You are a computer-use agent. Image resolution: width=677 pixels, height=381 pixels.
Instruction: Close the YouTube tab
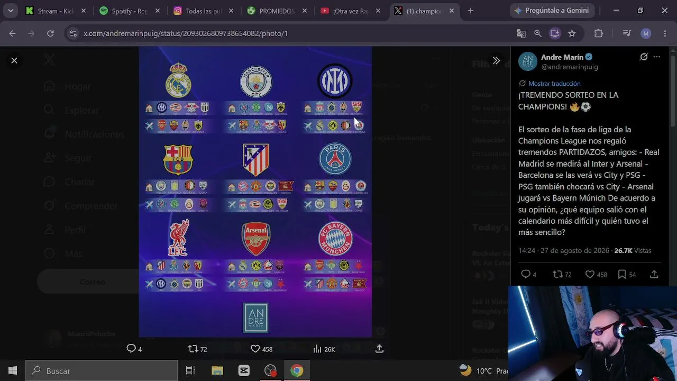pyautogui.click(x=378, y=11)
